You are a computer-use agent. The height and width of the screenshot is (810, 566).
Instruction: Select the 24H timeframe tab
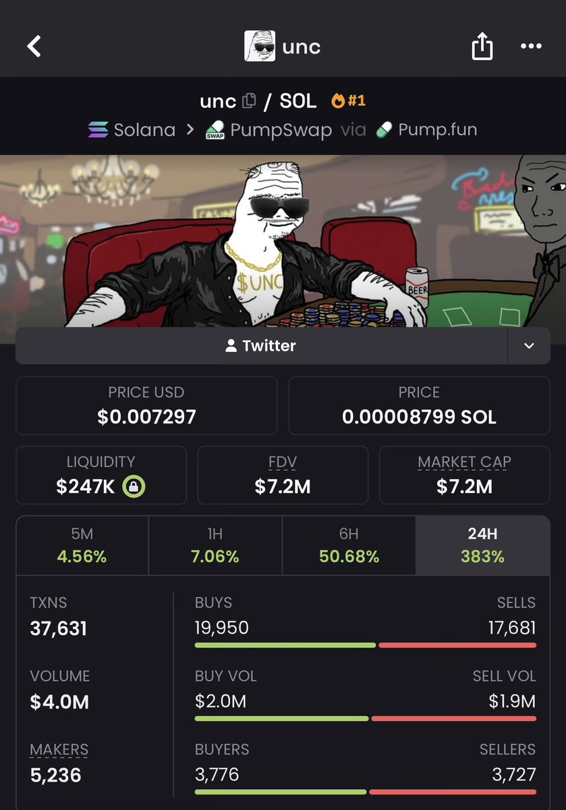pos(482,545)
